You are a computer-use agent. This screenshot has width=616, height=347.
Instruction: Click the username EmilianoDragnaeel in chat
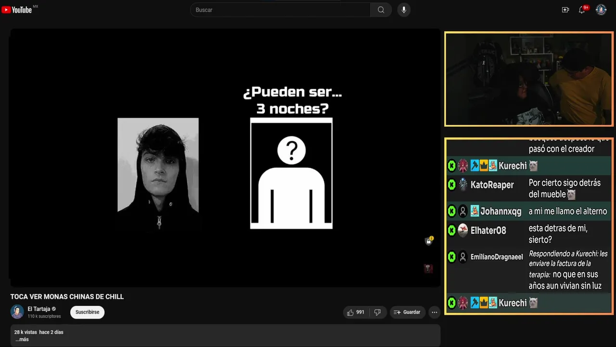[x=496, y=257]
